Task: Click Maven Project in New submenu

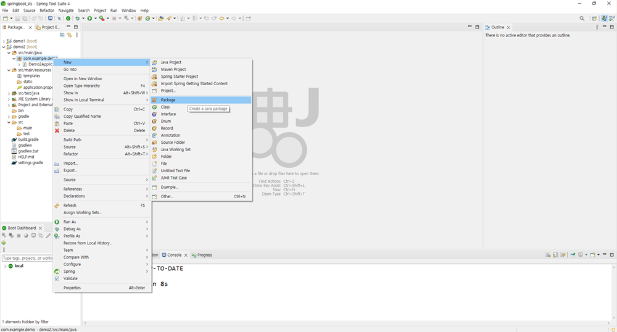Action: click(x=201, y=69)
